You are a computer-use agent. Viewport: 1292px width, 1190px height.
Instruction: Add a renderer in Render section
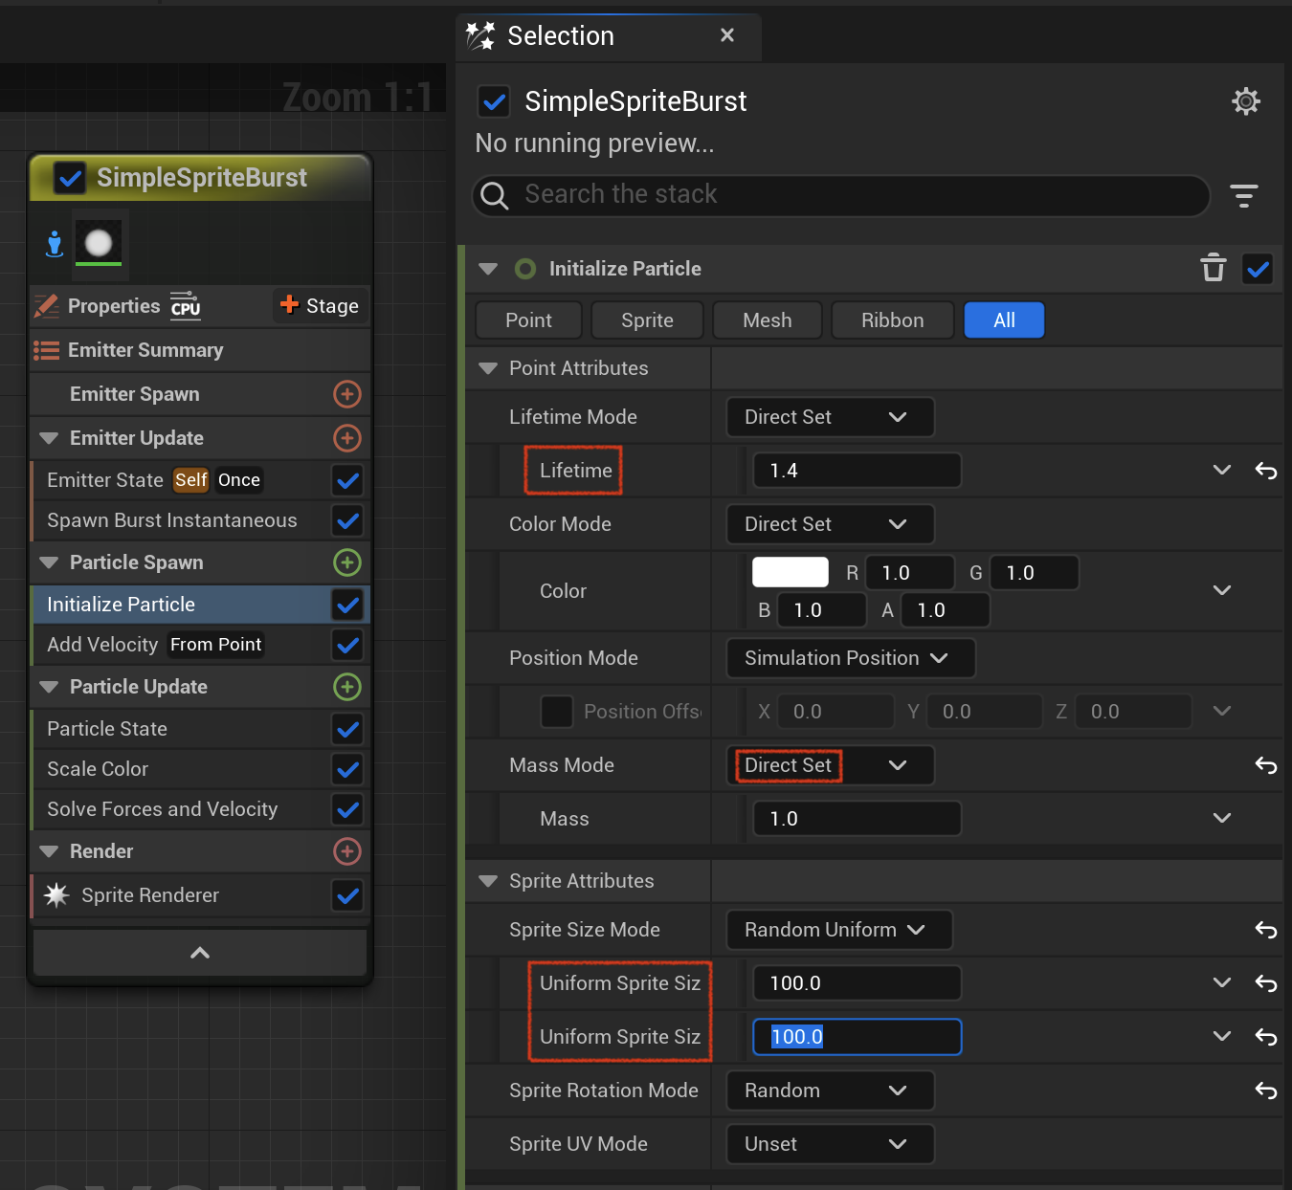click(x=346, y=850)
